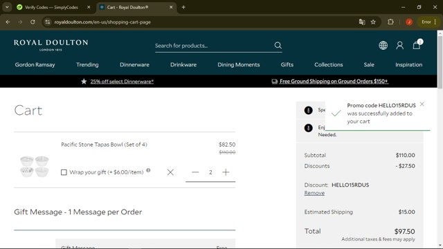Switch to the Verify Codes SimplyCodes tab
This screenshot has height=249, width=443.
pyautogui.click(x=51, y=8)
